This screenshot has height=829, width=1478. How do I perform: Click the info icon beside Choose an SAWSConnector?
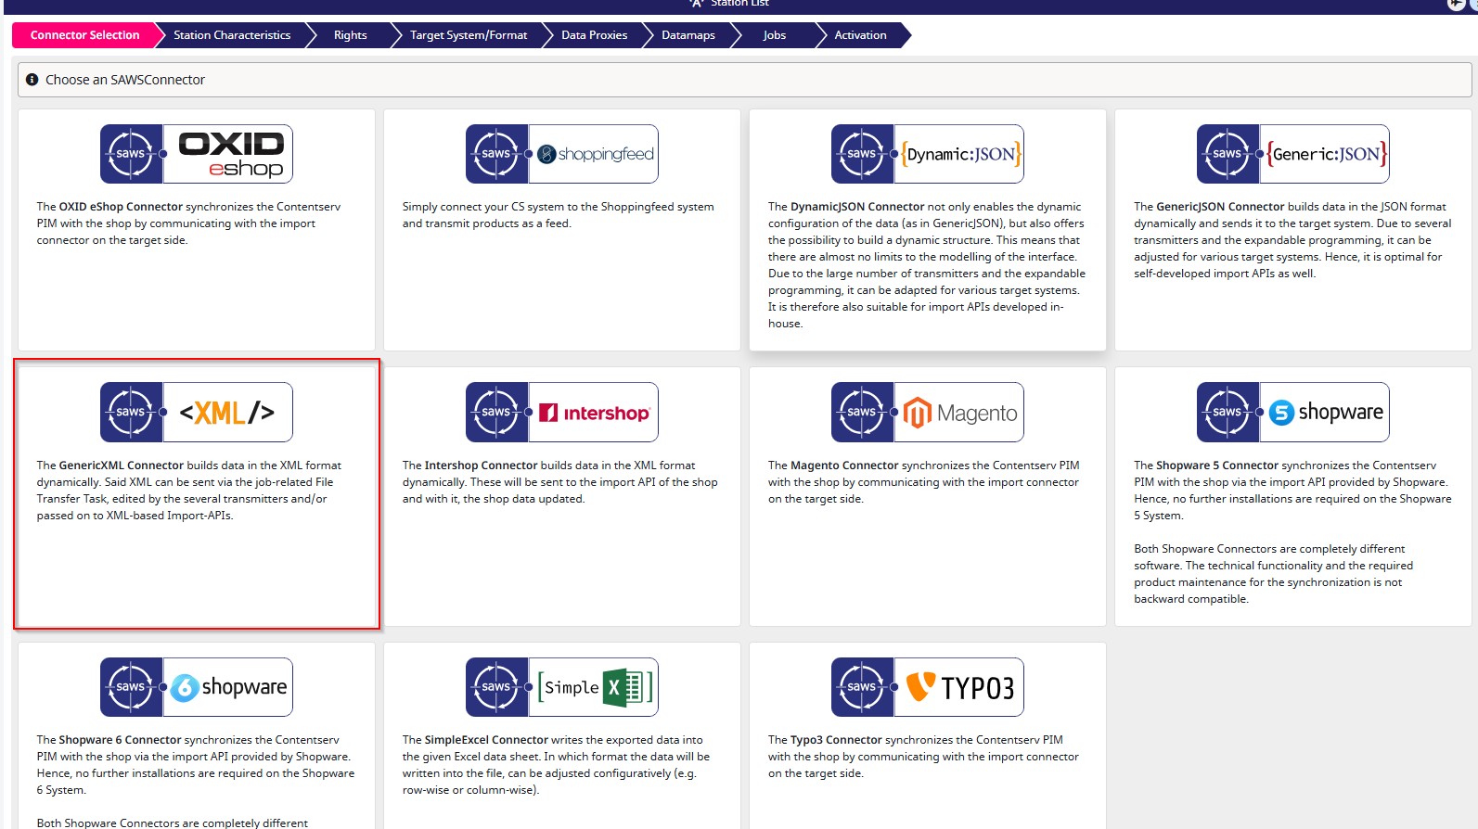(32, 80)
